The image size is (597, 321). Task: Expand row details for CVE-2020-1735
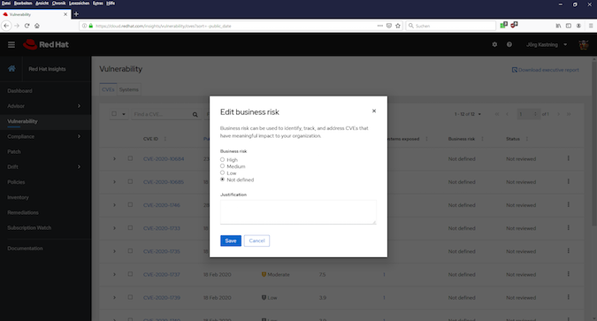click(114, 251)
